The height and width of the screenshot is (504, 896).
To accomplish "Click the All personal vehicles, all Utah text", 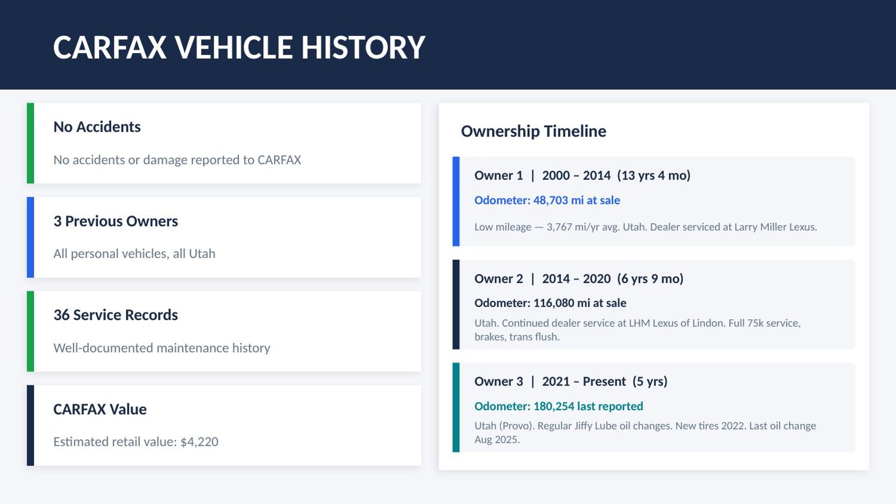I will coord(134,254).
